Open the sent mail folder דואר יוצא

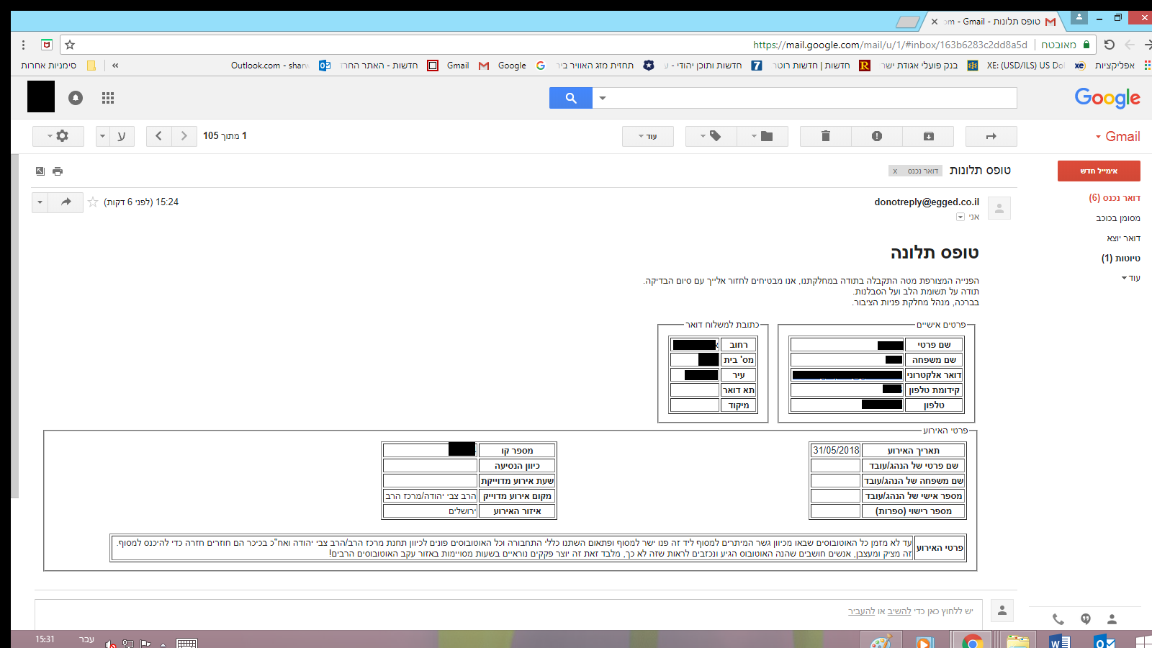[1124, 238]
